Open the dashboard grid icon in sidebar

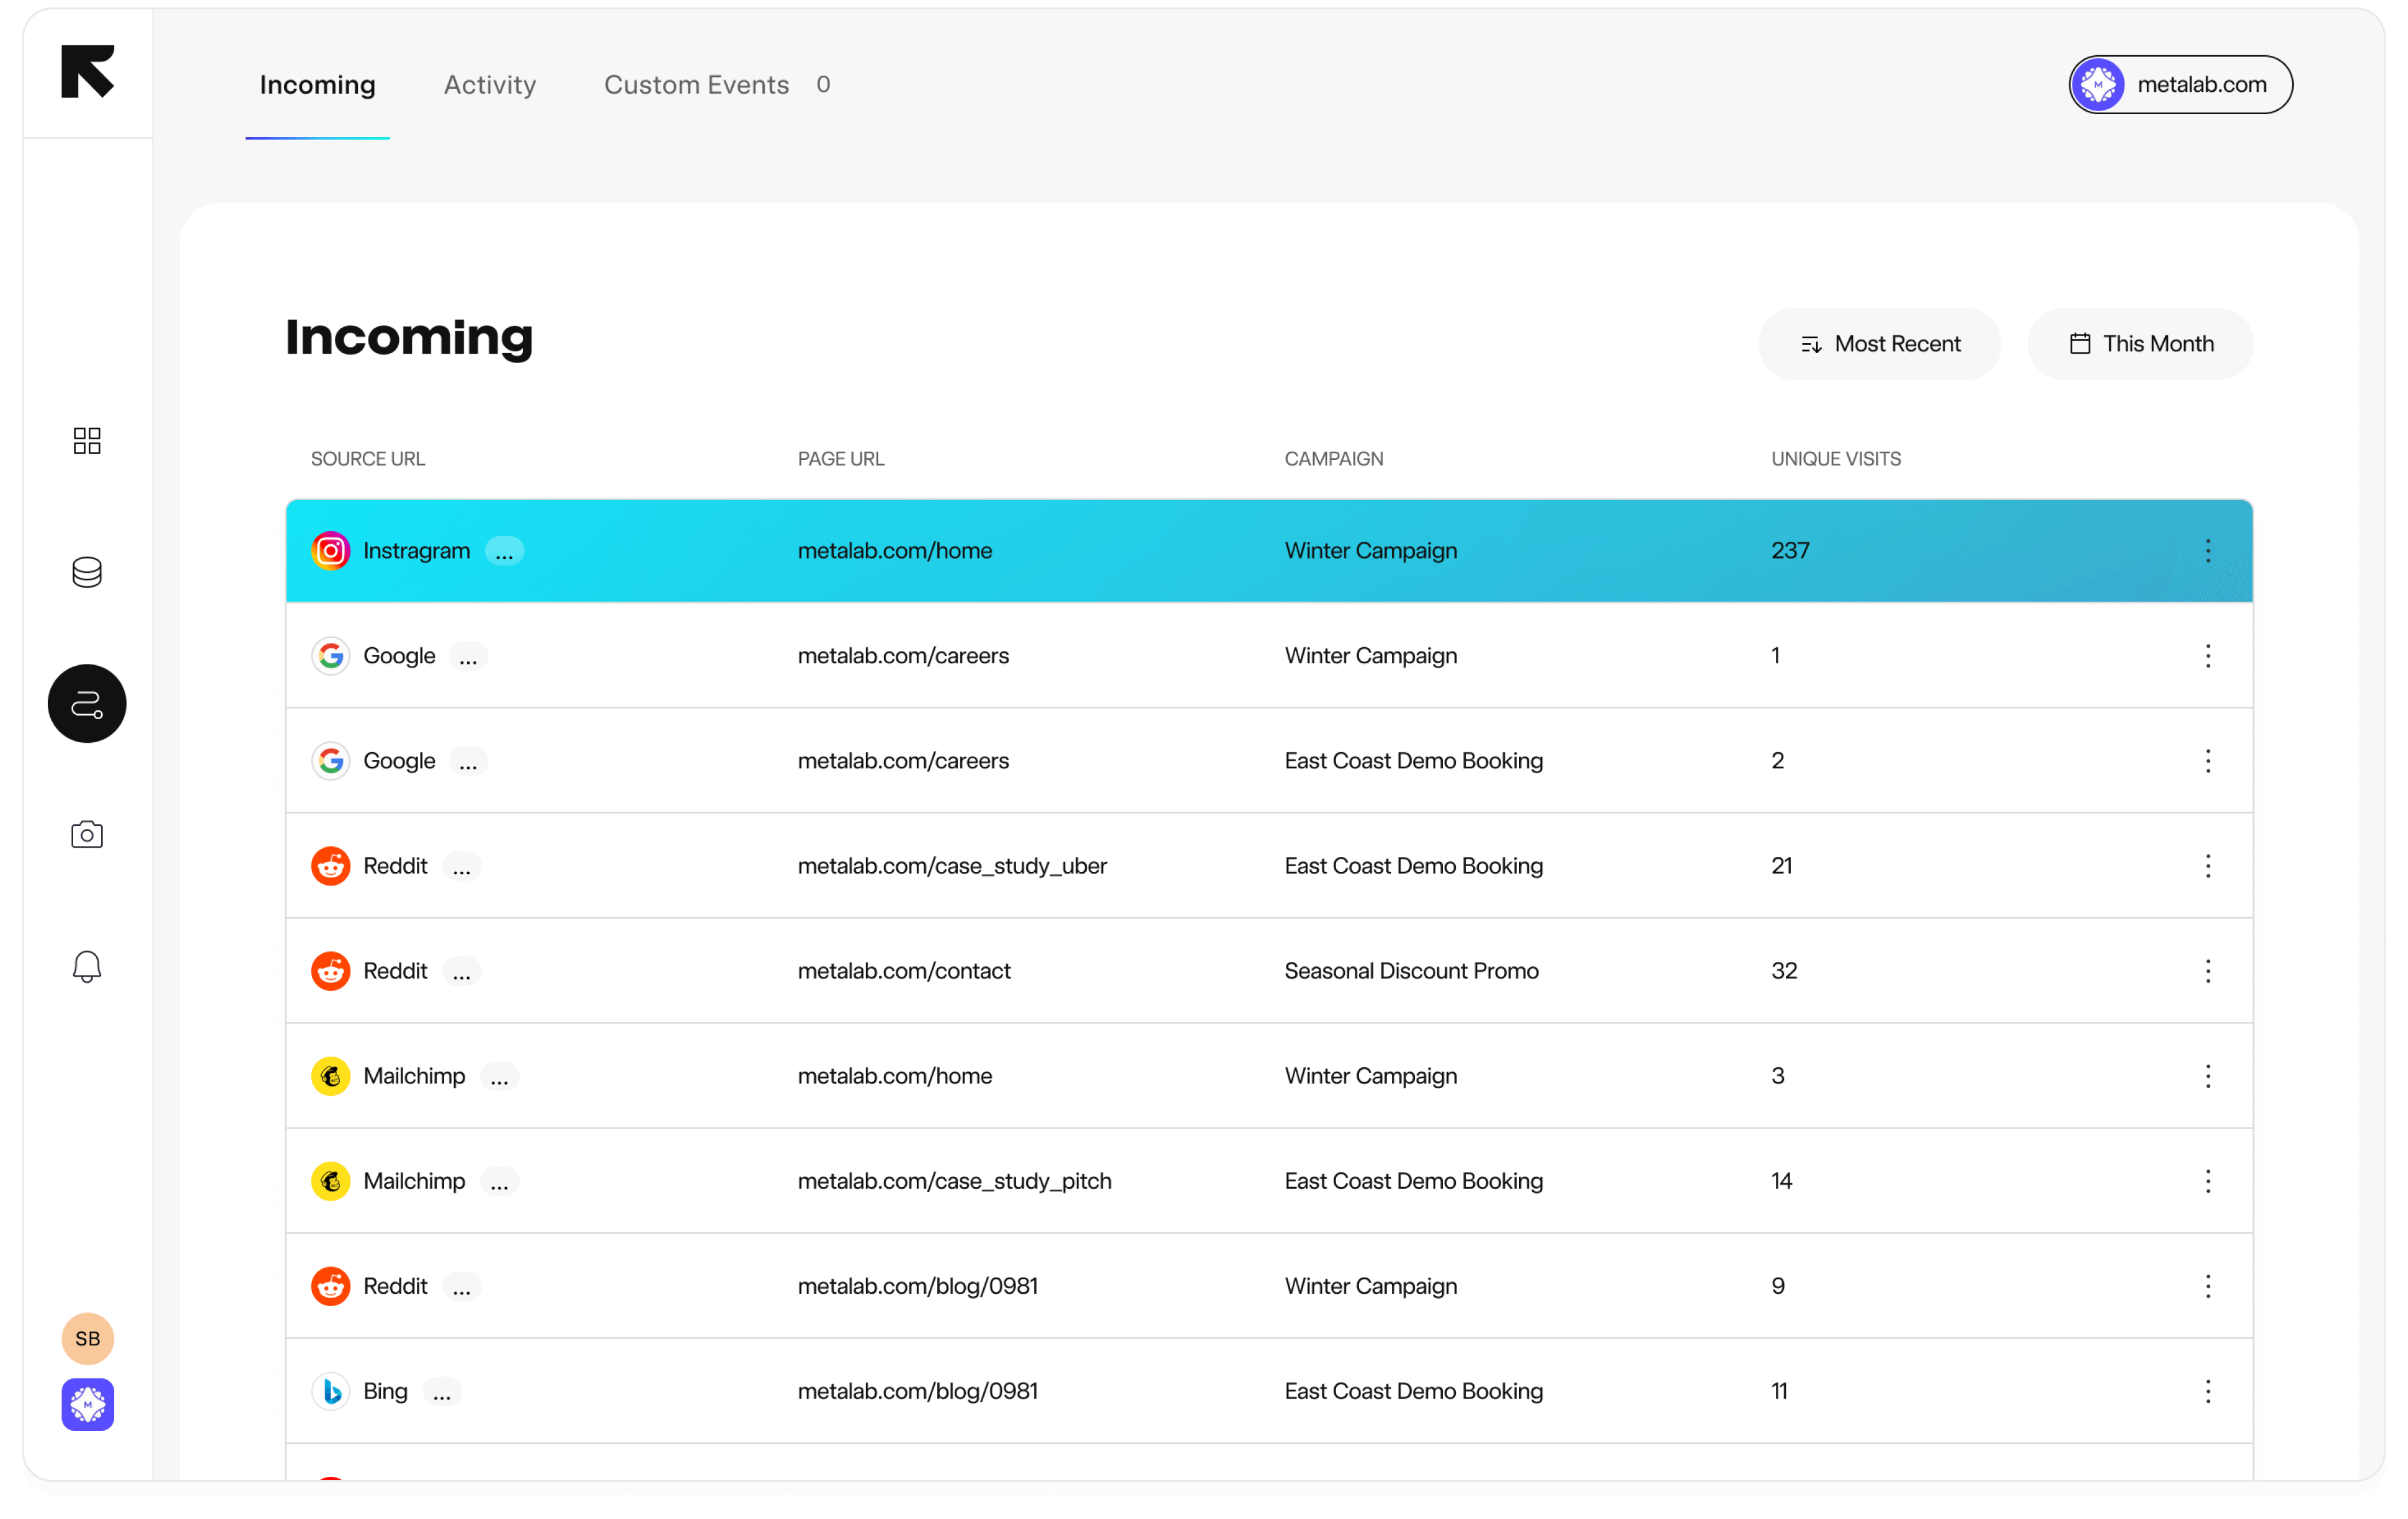click(87, 441)
